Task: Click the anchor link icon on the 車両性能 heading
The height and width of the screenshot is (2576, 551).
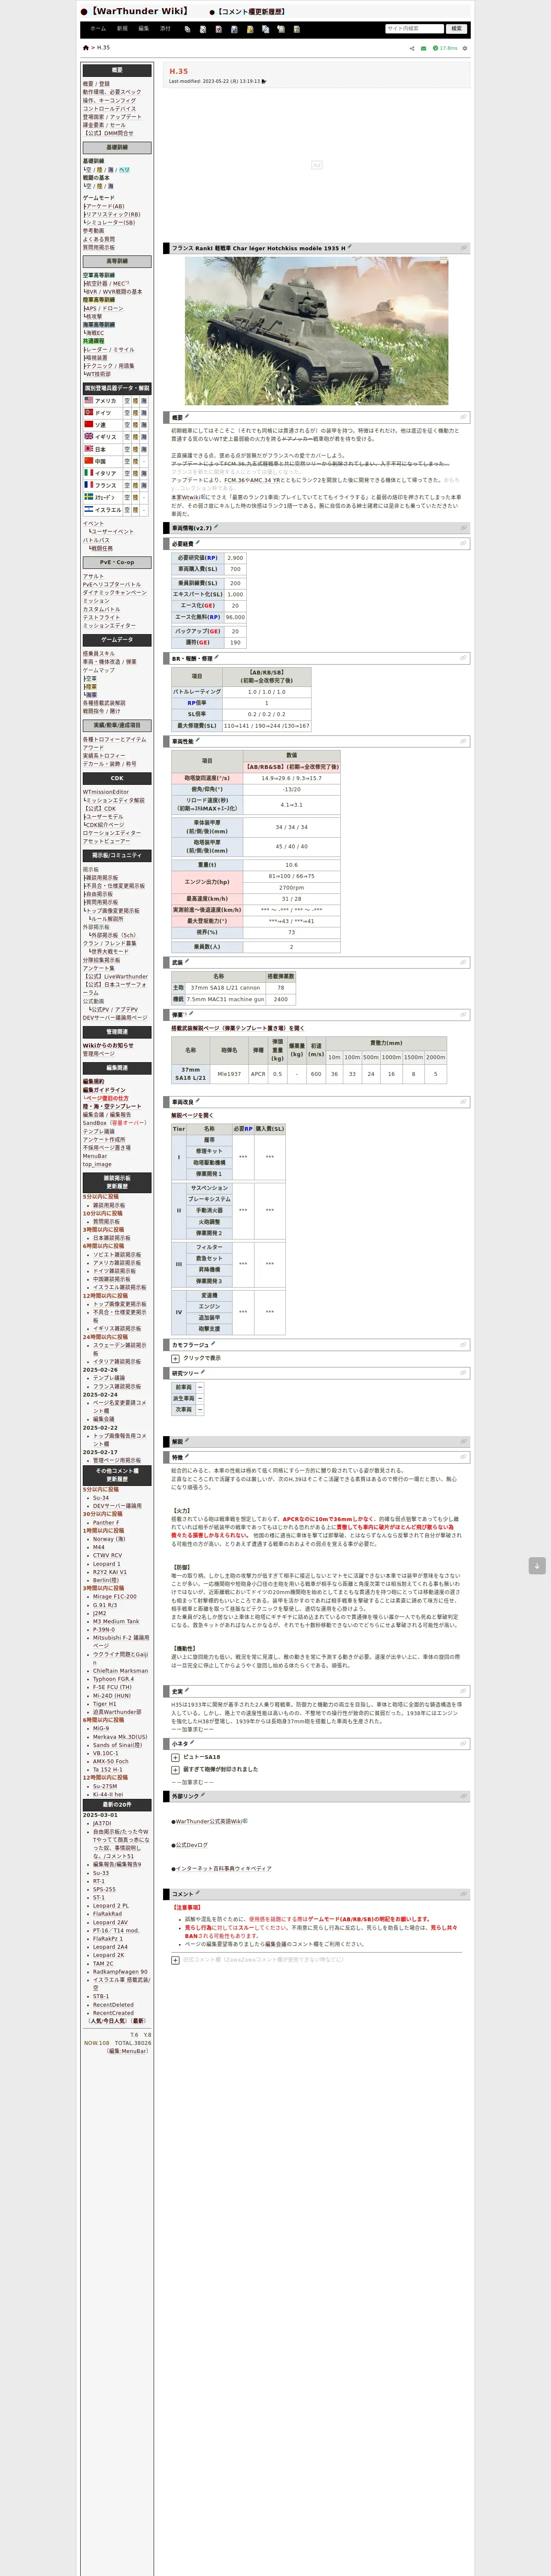Action: click(463, 741)
